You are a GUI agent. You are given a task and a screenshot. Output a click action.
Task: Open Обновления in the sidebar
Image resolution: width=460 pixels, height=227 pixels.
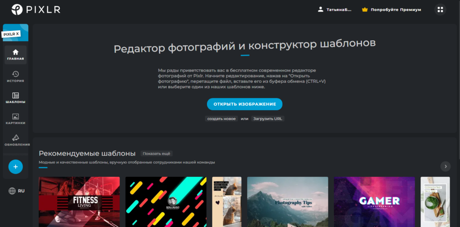(x=17, y=141)
